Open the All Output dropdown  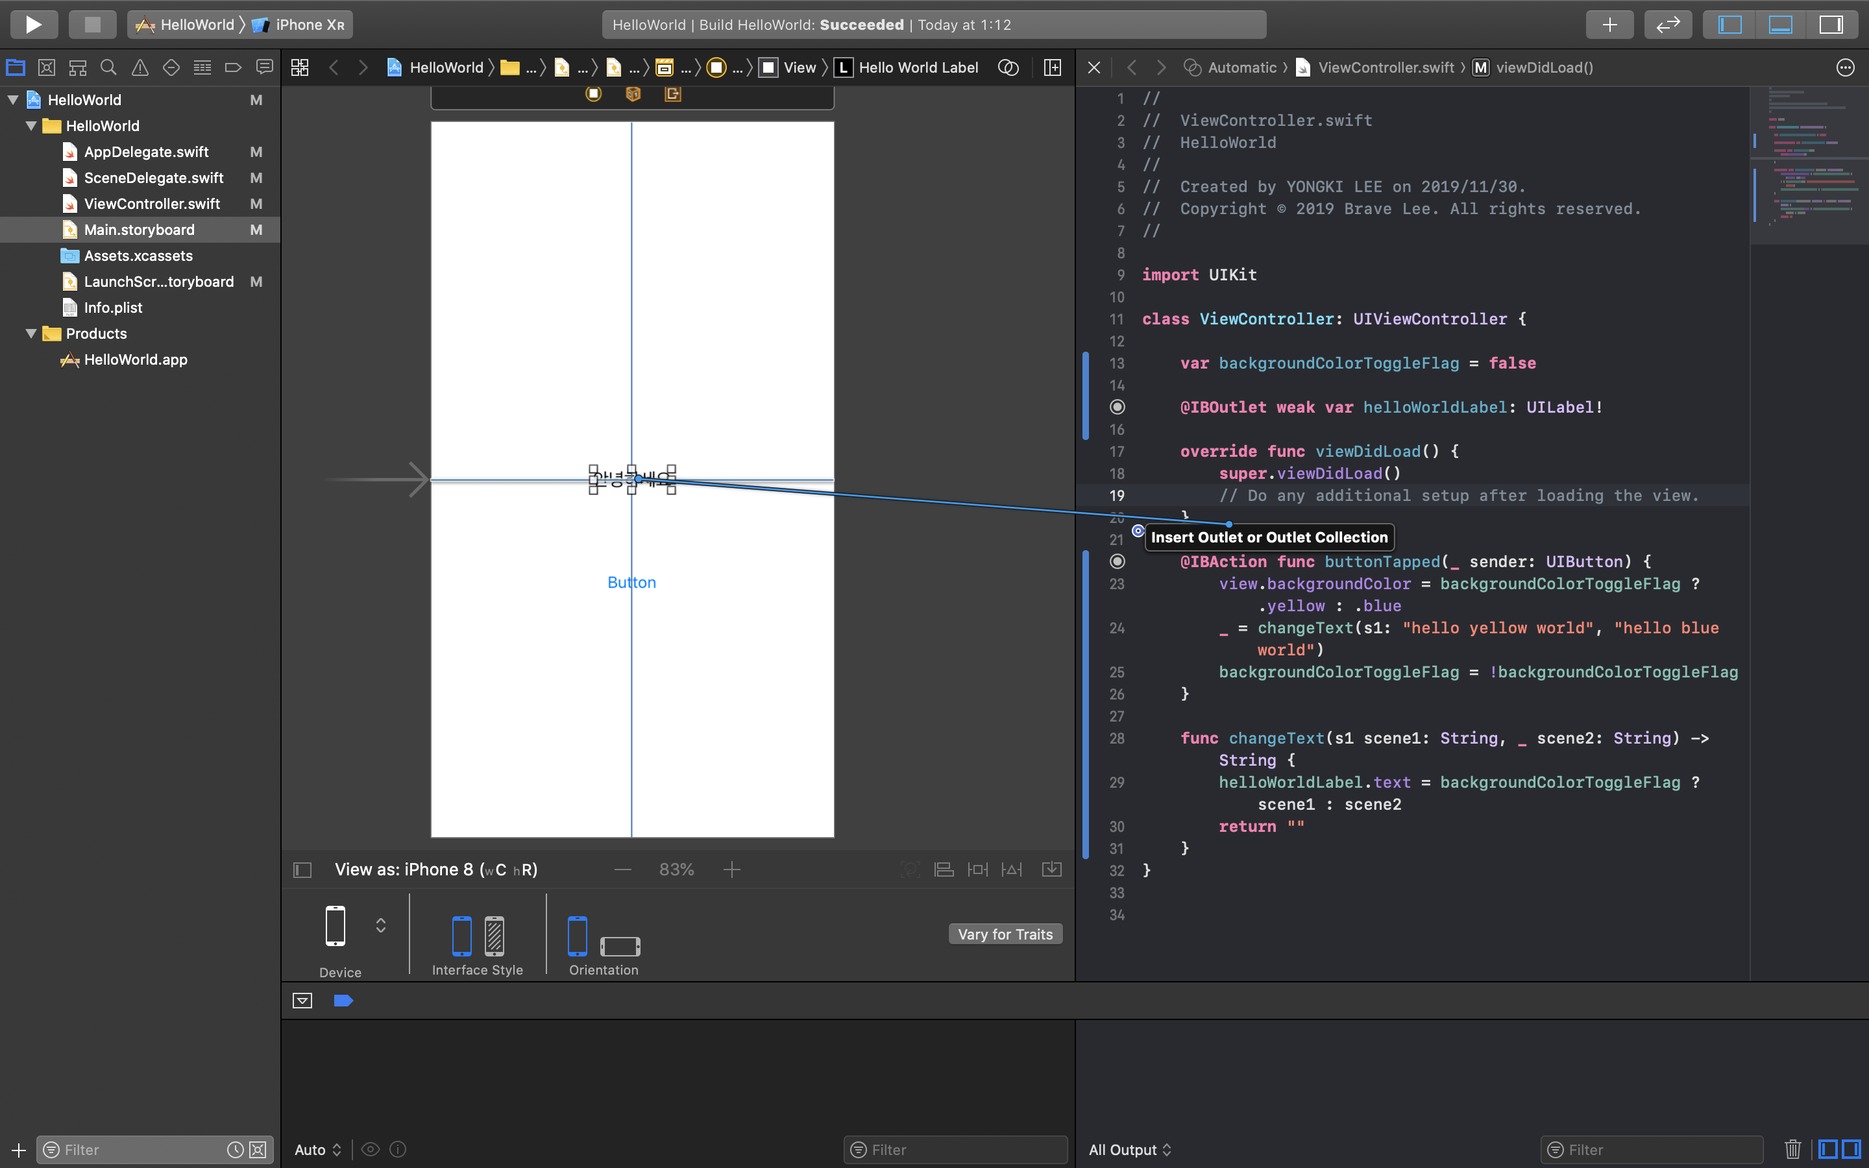[1130, 1149]
